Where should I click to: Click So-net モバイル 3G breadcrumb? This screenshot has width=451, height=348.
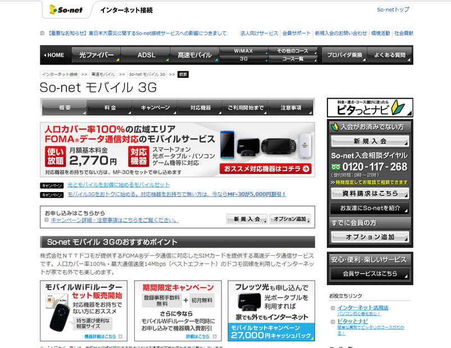(x=147, y=75)
